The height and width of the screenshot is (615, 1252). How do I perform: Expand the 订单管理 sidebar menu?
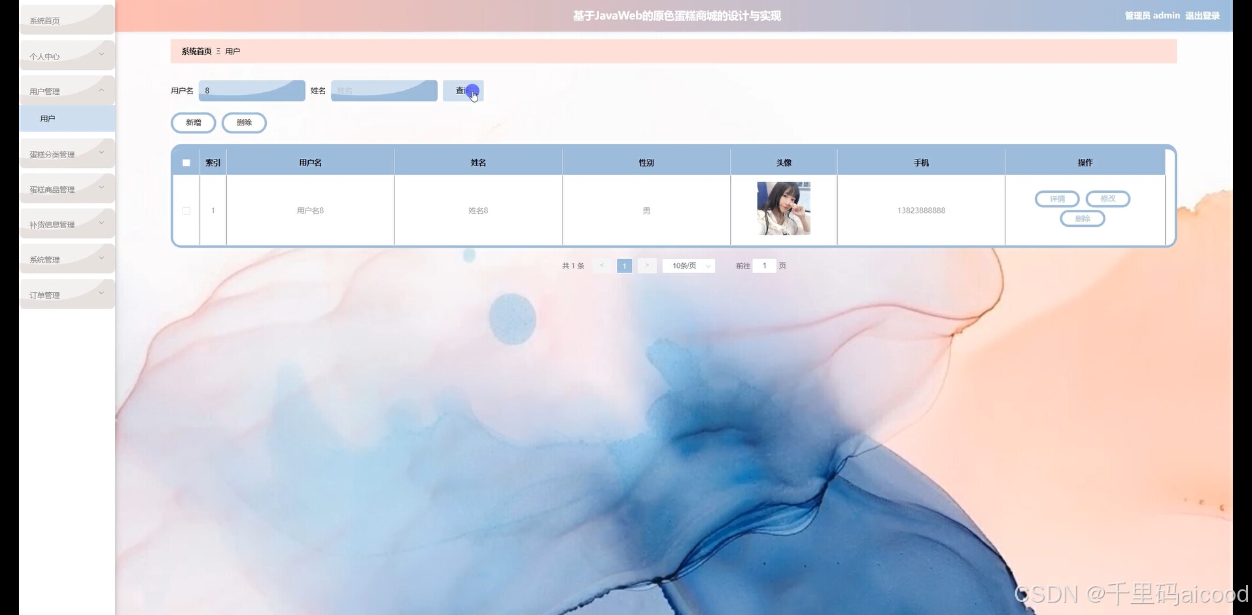[67, 294]
